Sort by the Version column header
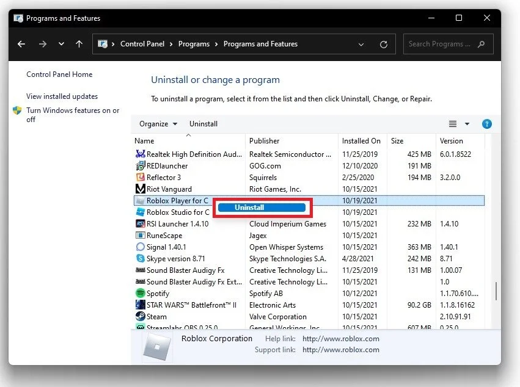Viewport: 520px width, 387px height. click(460, 141)
